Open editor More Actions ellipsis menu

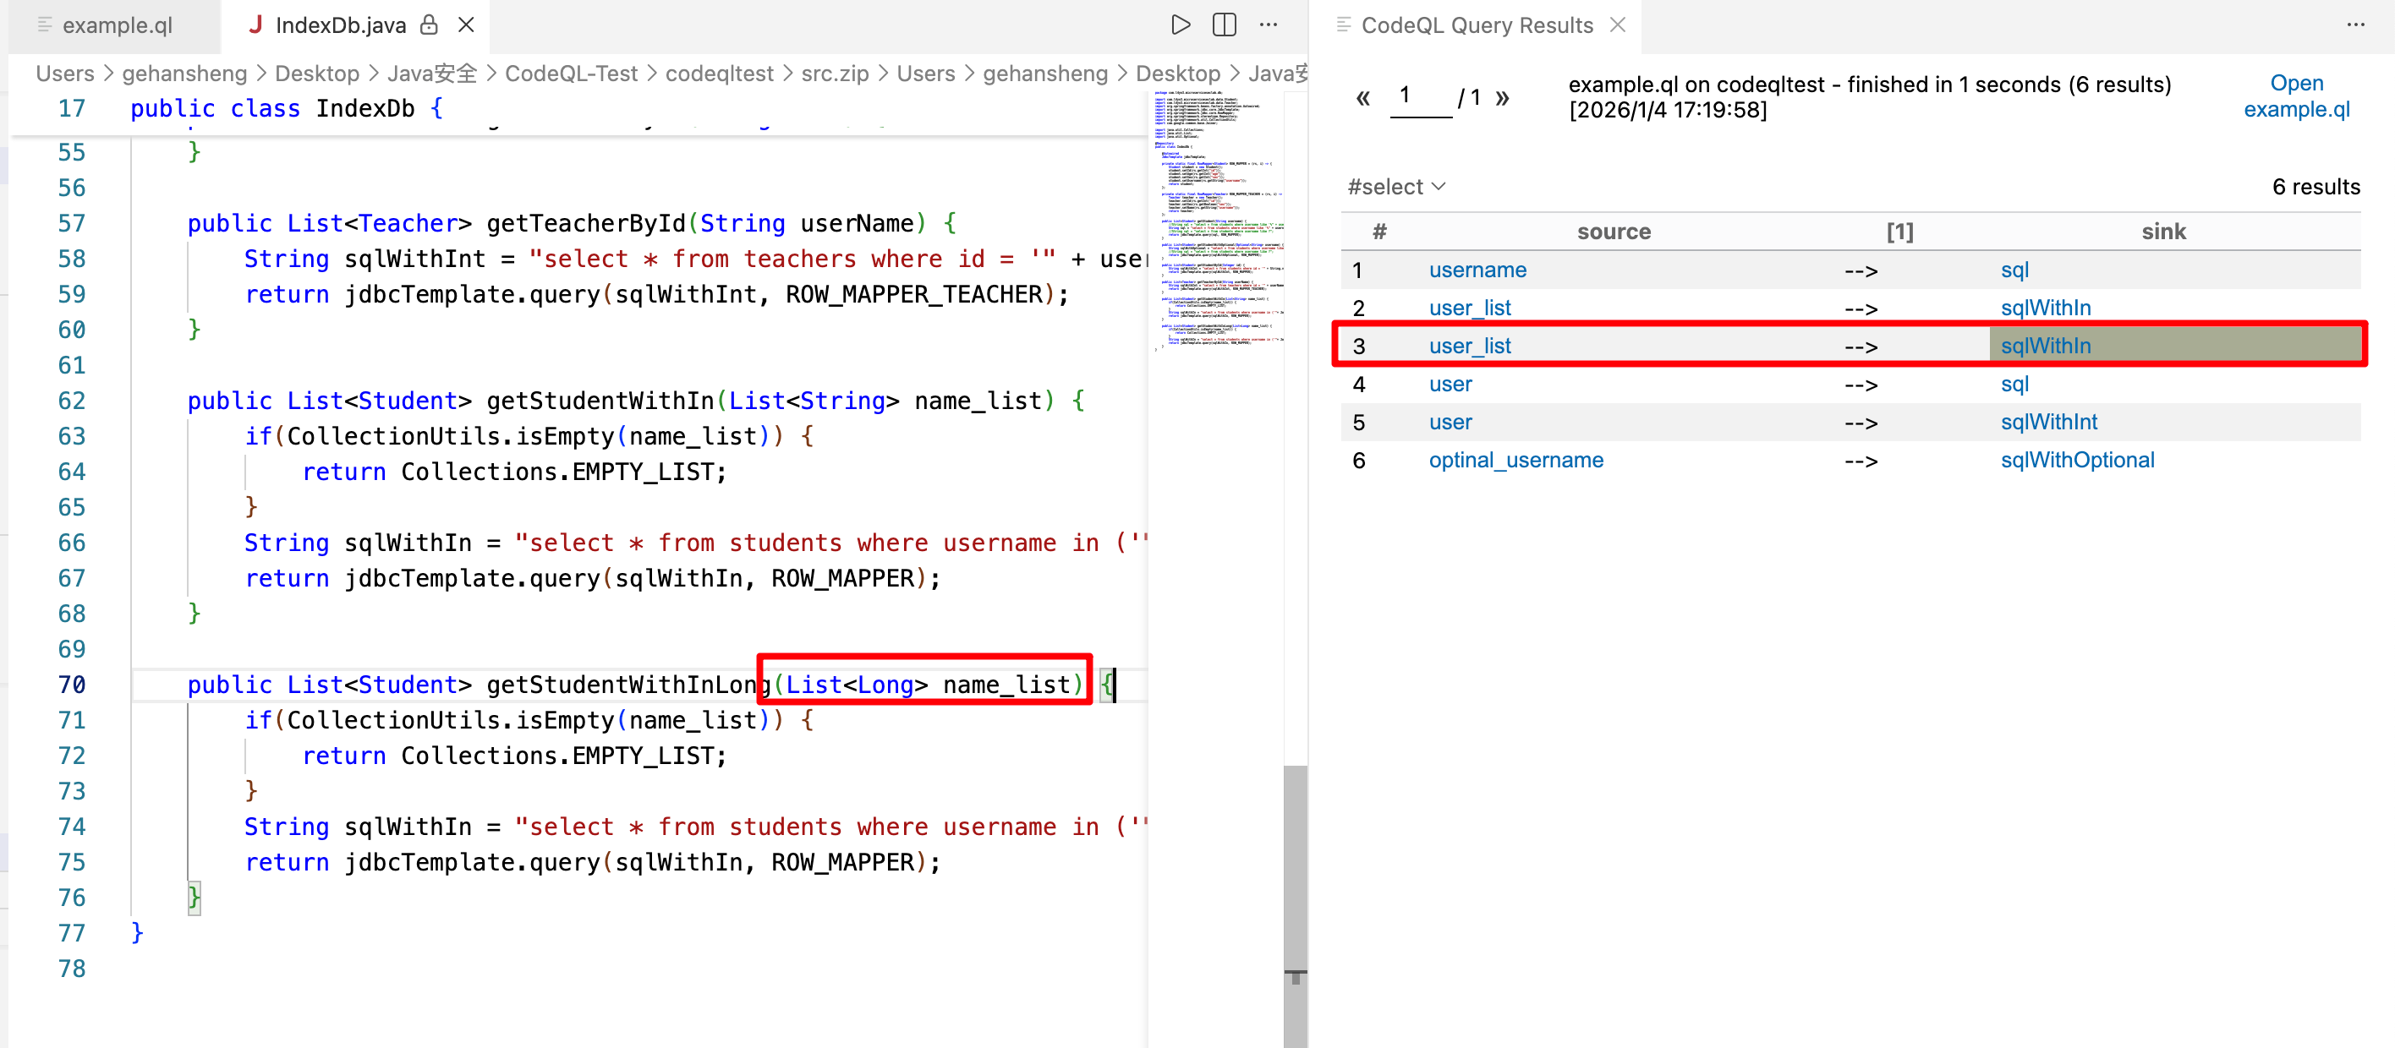pyautogui.click(x=1269, y=25)
